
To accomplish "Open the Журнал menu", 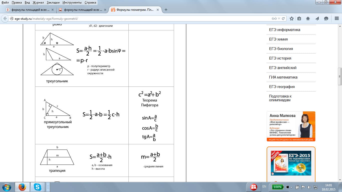I will [38, 2].
